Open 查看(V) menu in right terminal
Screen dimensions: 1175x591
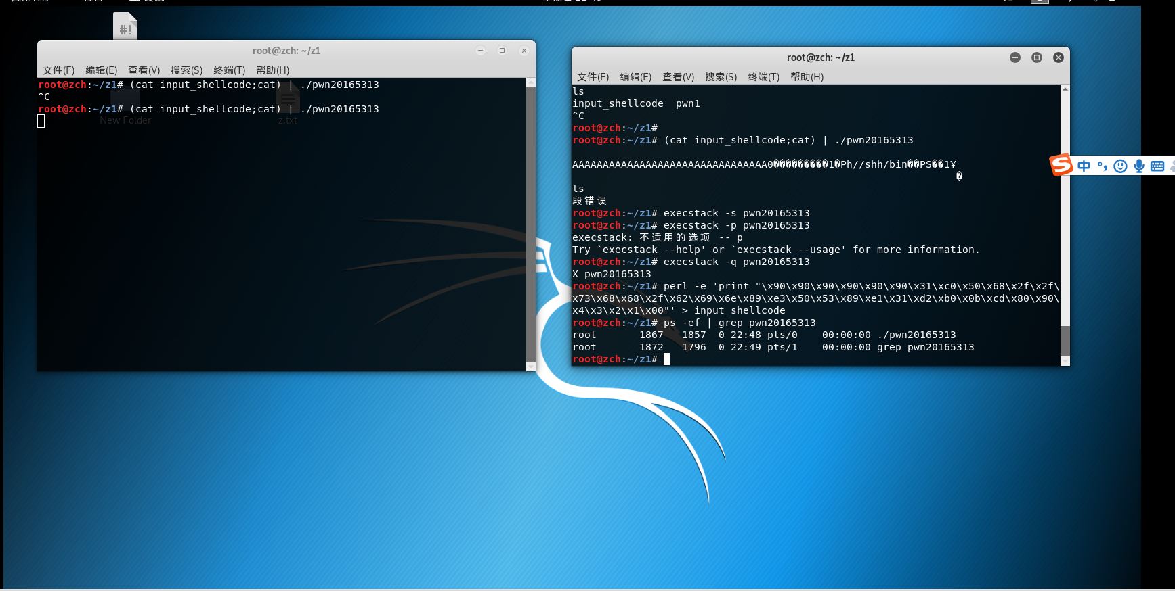pos(678,77)
